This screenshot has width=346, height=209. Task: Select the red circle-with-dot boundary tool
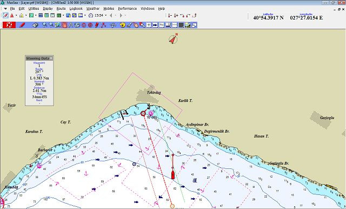pyautogui.click(x=84, y=25)
